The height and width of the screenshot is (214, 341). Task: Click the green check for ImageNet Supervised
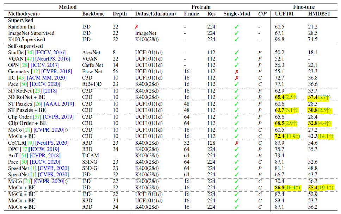237,33
